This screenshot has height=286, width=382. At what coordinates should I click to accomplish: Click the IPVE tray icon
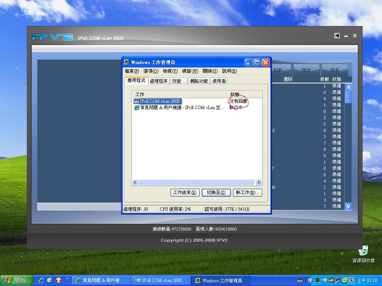[324, 280]
